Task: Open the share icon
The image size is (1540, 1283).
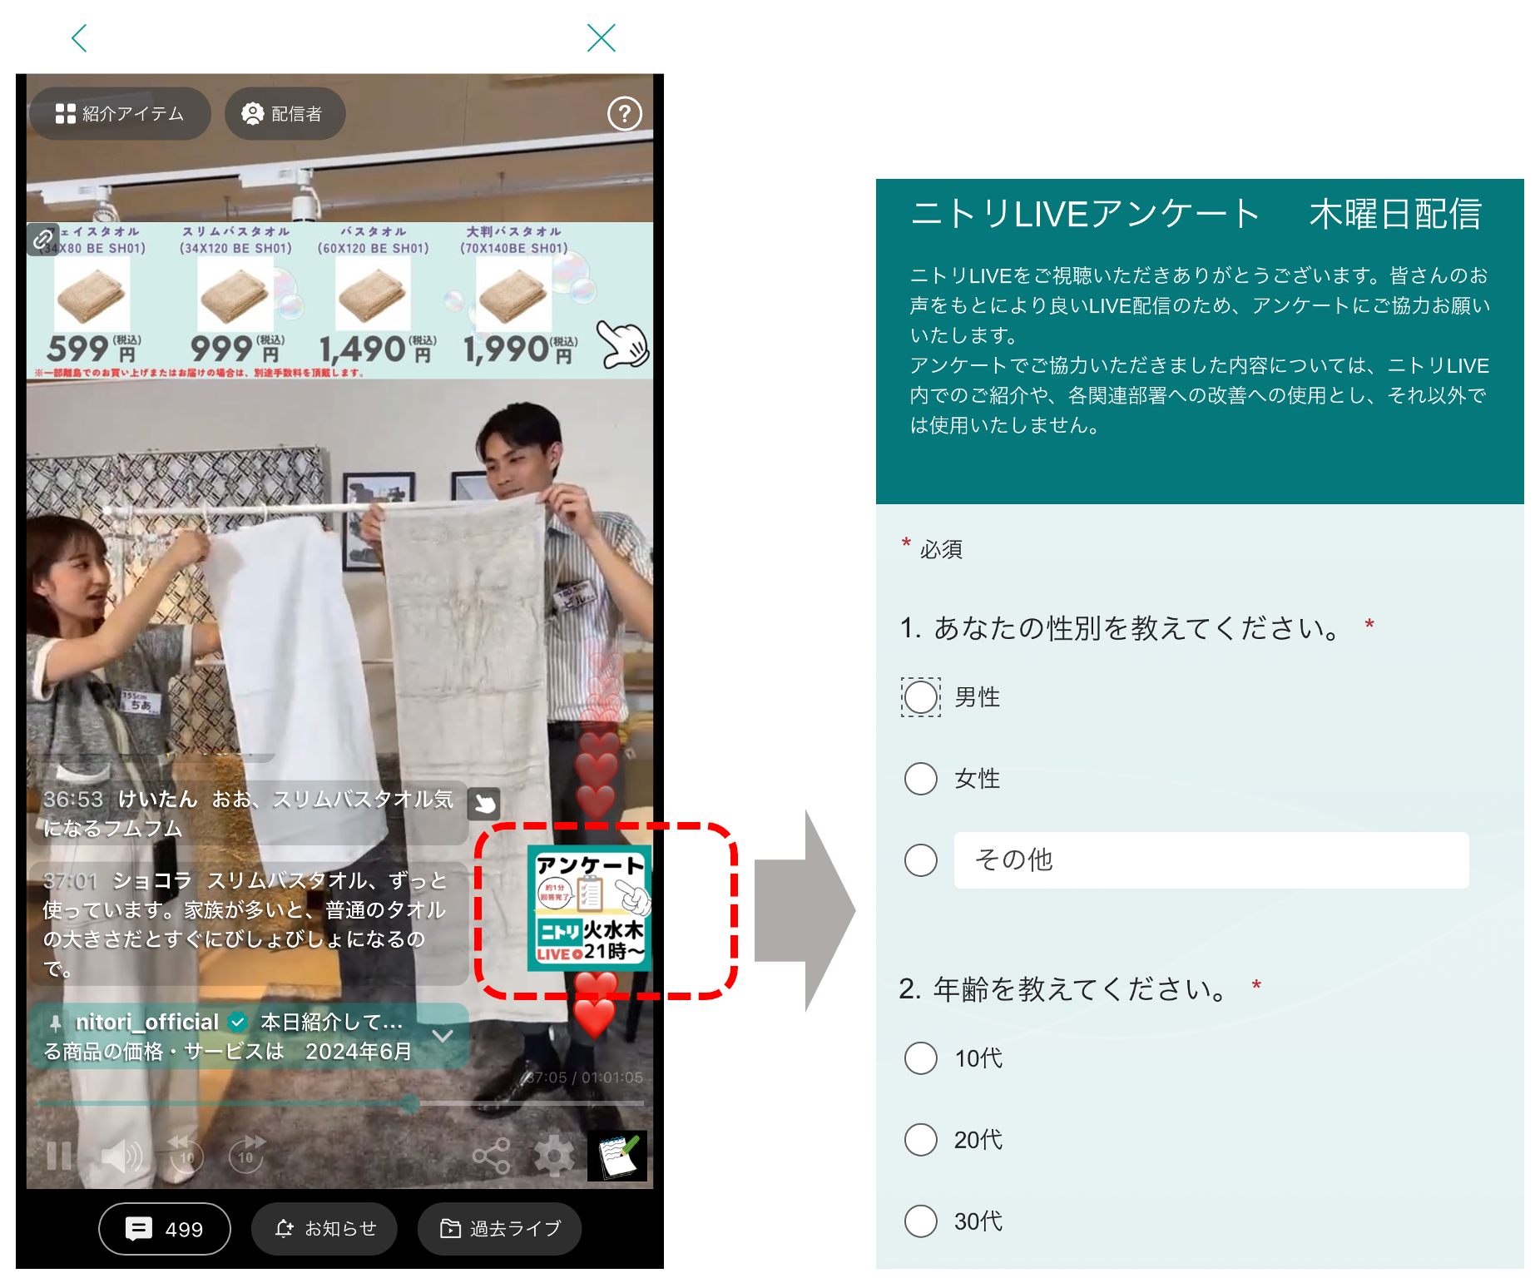Action: 491,1156
